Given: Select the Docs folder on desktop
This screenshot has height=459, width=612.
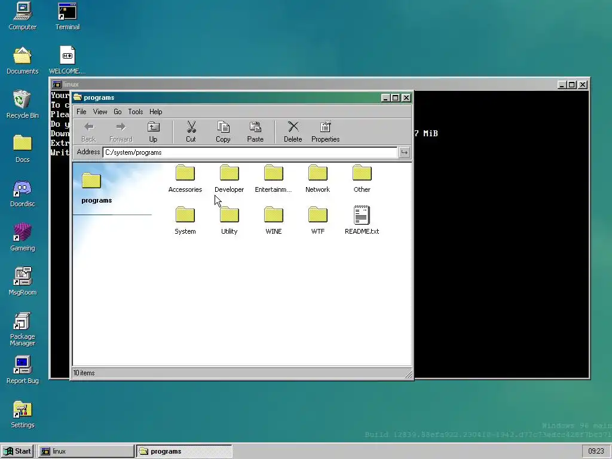Looking at the screenshot, I should coord(22,149).
